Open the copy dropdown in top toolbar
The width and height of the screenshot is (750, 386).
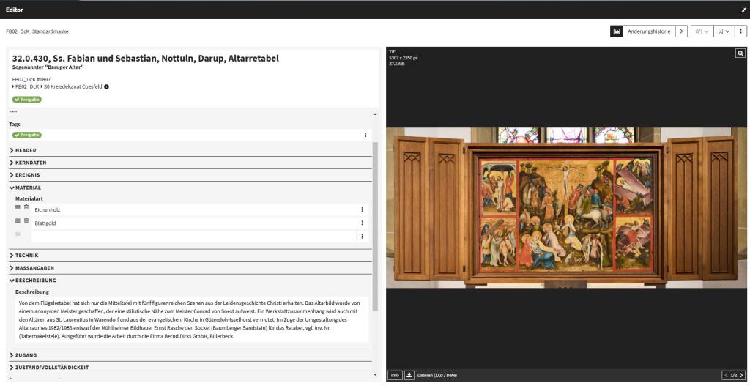[x=702, y=31]
